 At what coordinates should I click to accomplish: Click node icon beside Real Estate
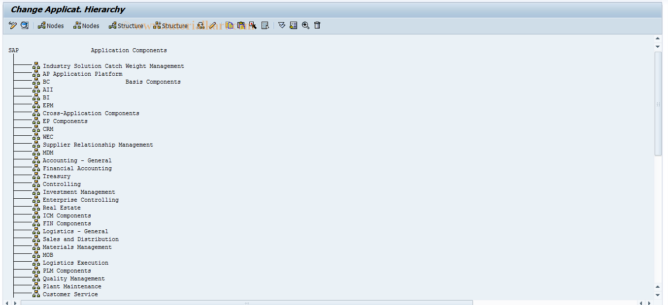tap(36, 208)
